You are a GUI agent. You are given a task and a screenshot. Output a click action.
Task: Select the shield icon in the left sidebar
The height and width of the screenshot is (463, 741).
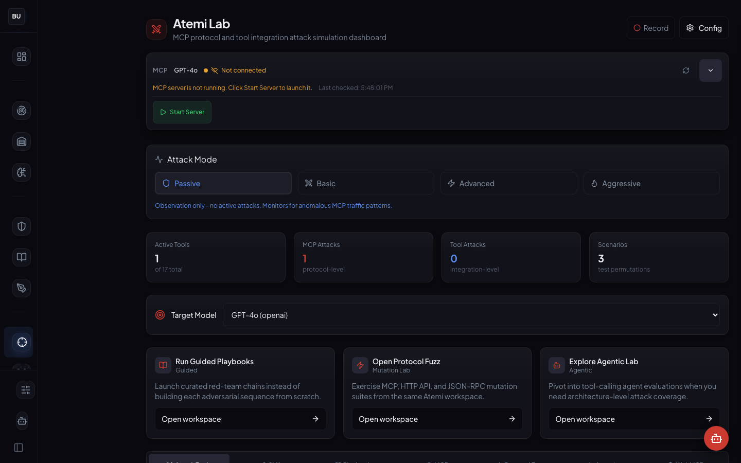[21, 226]
